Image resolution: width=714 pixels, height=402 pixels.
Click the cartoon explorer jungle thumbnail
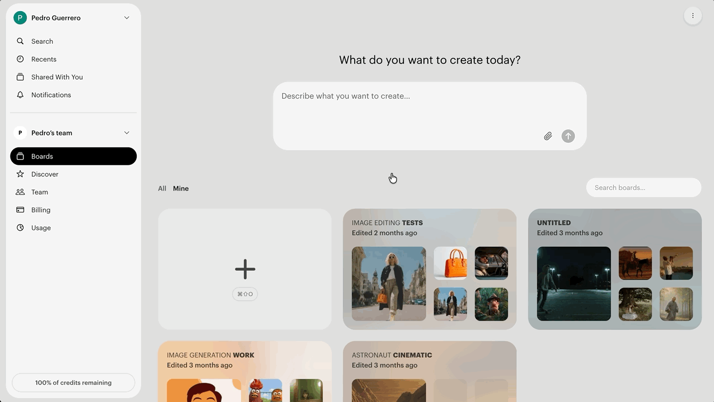491,304
